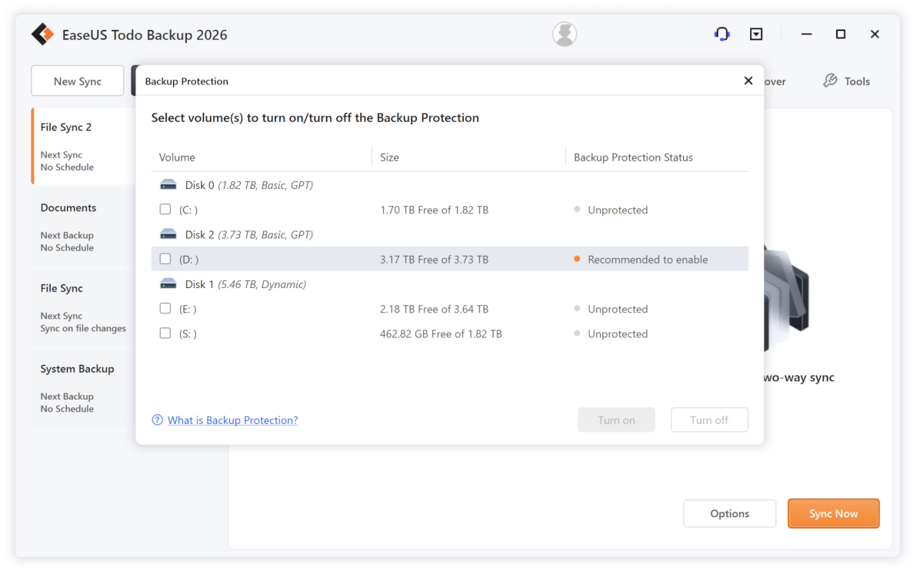Open the Tools menu
This screenshot has height=570, width=923.
[846, 81]
